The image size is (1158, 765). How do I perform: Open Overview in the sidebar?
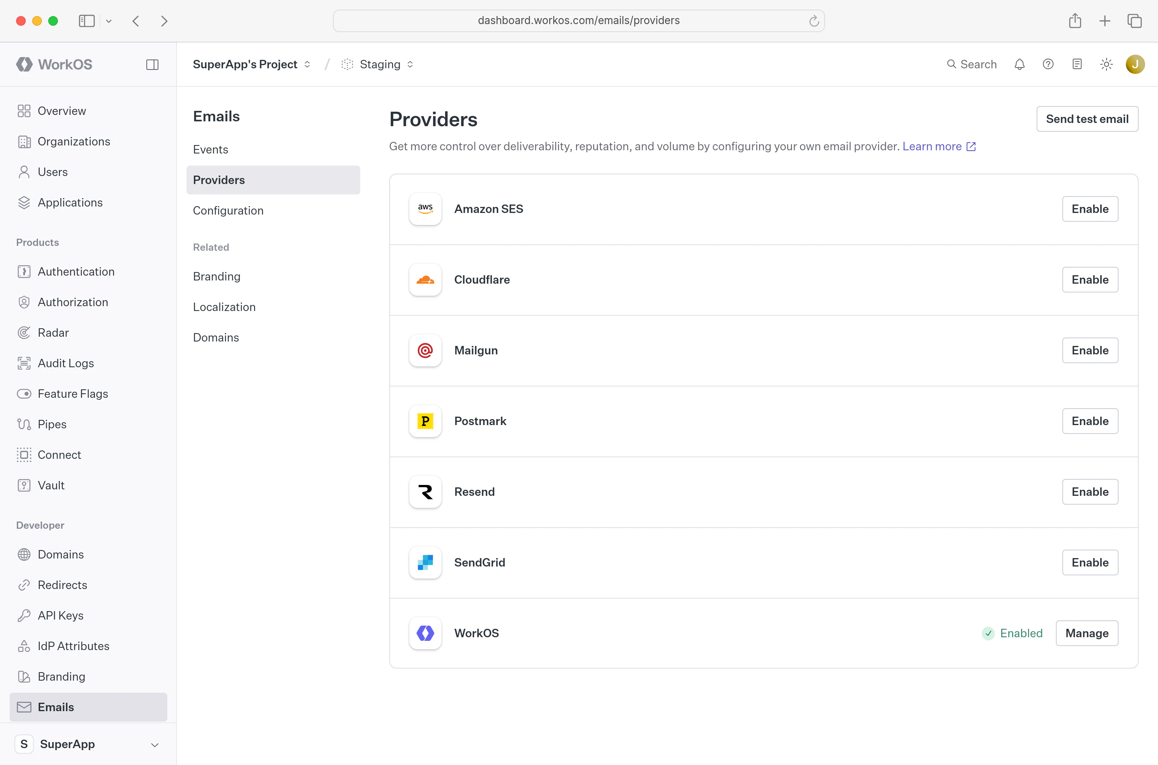coord(88,111)
